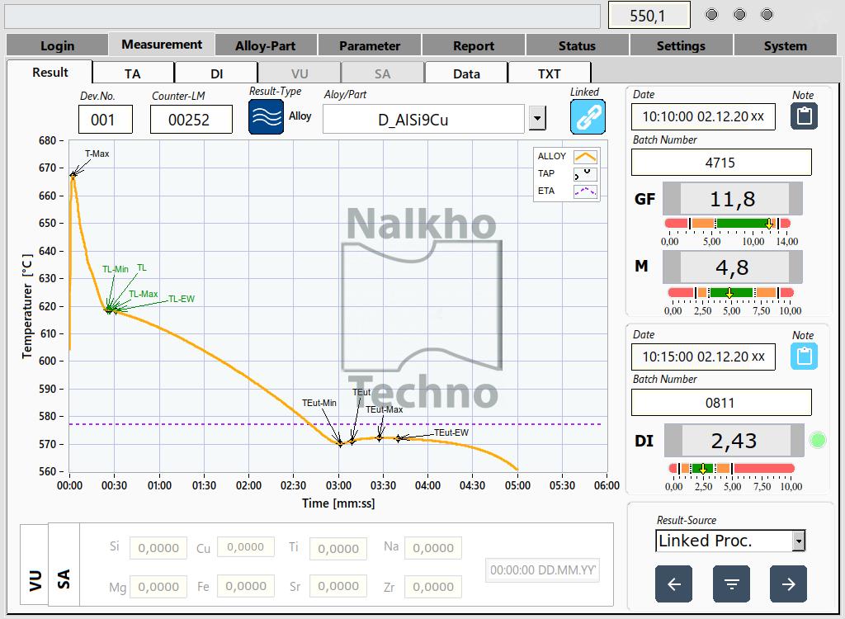Click the Date field showing 10:10:00
The width and height of the screenshot is (845, 619).
(703, 116)
